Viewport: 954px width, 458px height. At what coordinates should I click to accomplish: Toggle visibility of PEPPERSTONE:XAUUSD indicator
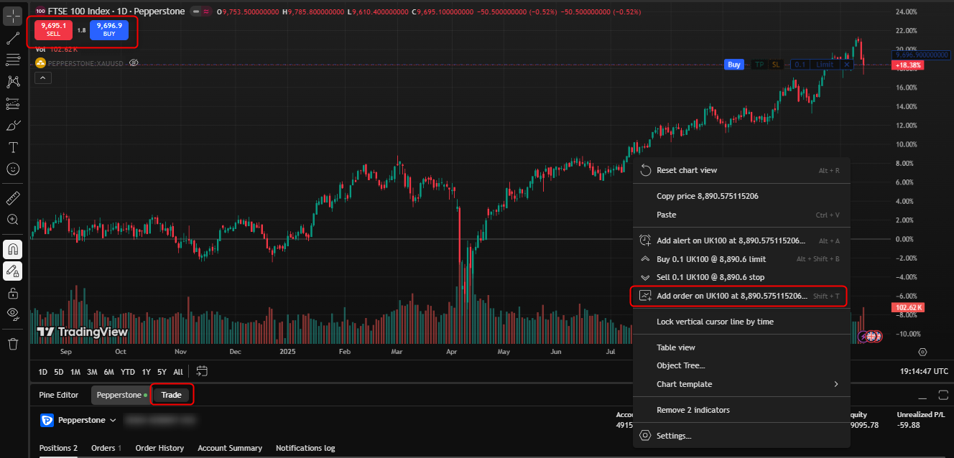coord(134,63)
